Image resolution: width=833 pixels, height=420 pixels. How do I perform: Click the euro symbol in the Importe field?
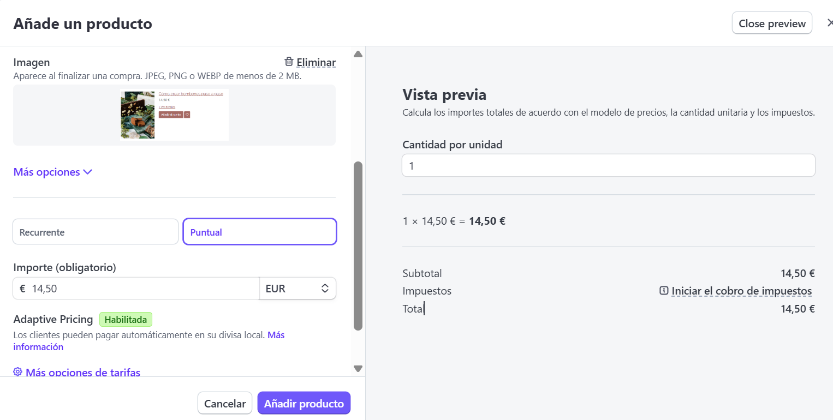pos(22,289)
